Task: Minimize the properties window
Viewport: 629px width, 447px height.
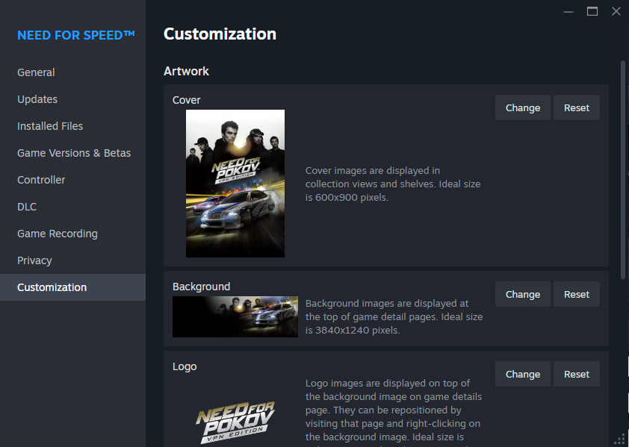Action: click(568, 12)
